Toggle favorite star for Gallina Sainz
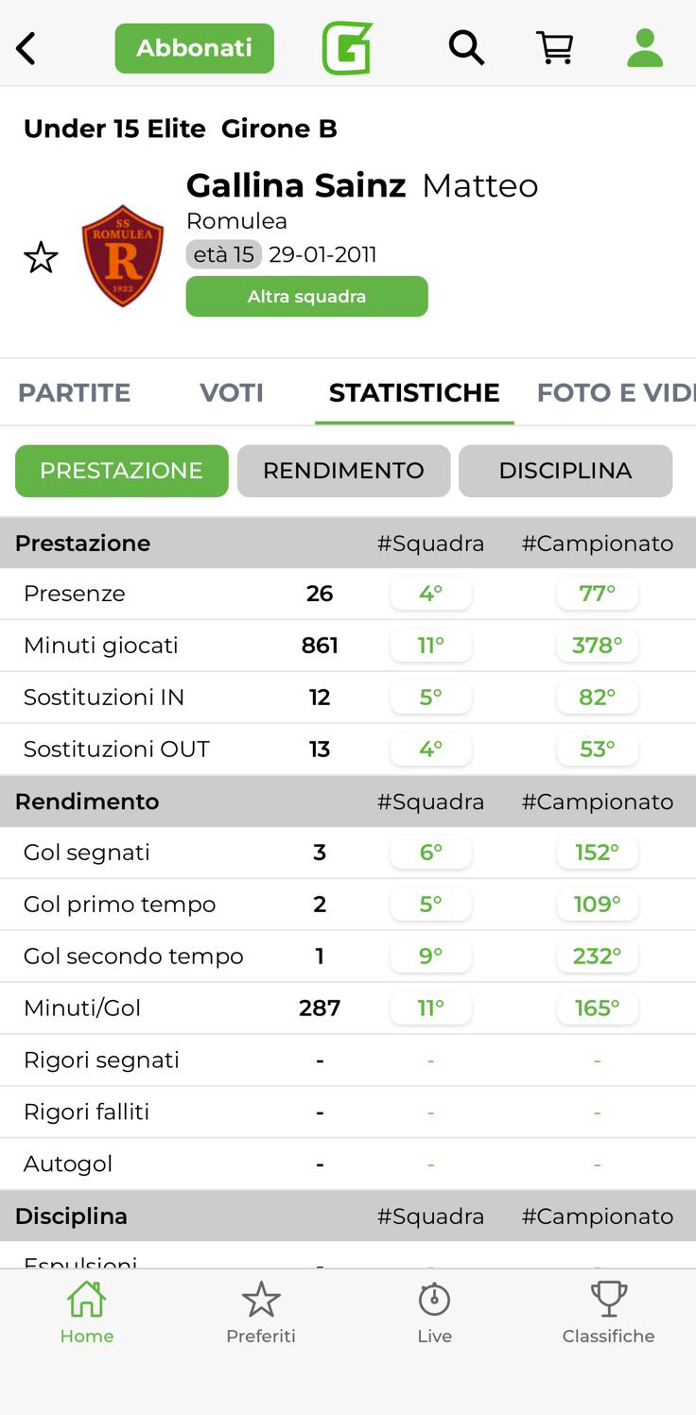 [x=41, y=257]
